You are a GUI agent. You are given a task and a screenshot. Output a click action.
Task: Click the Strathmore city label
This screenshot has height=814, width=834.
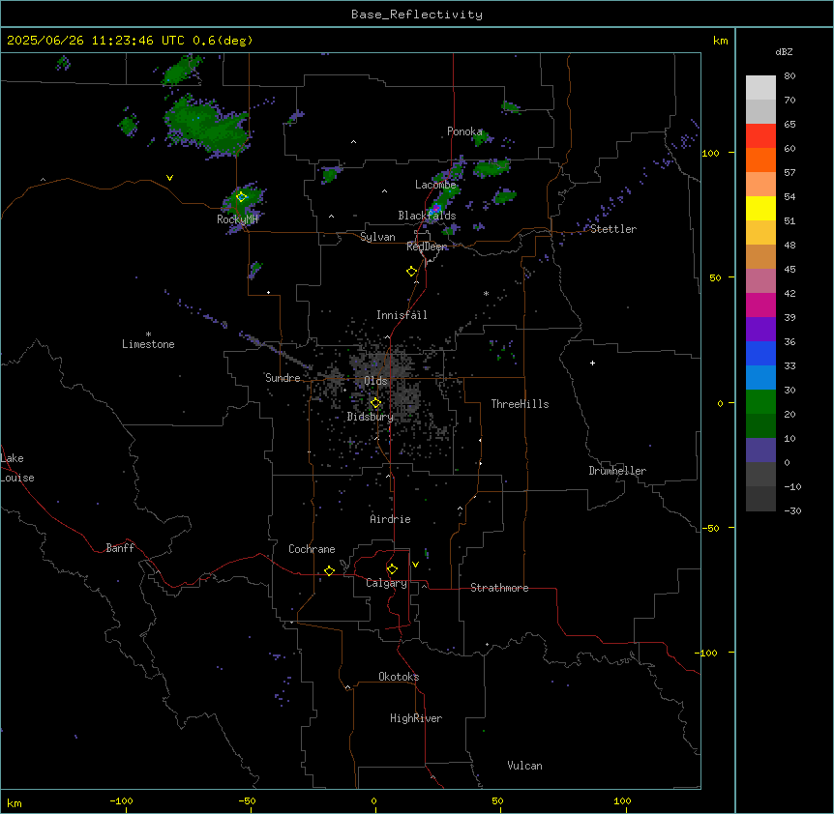point(499,588)
